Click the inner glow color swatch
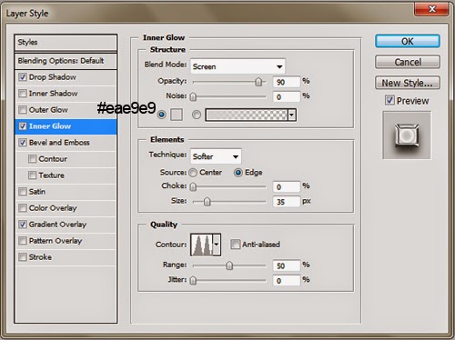455x340 pixels. pyautogui.click(x=177, y=115)
